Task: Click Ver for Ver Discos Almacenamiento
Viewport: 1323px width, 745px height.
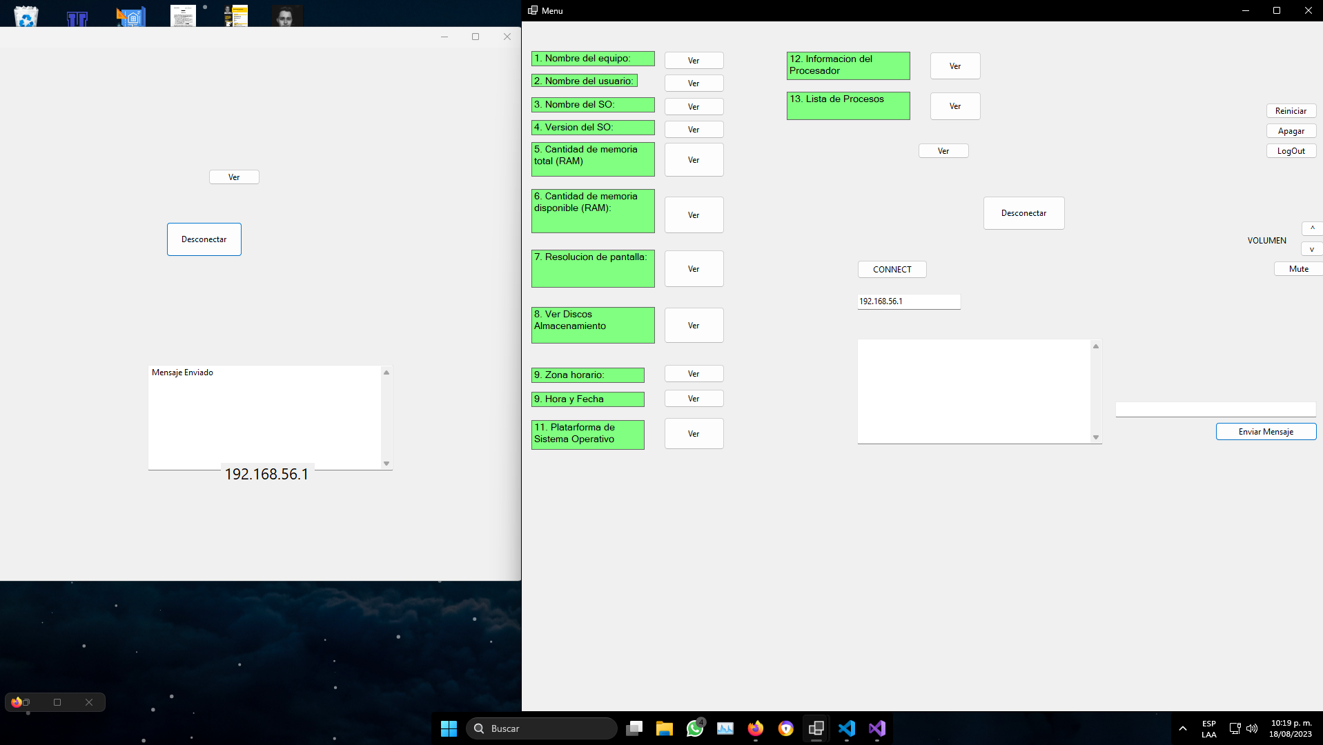Action: pos(694,326)
